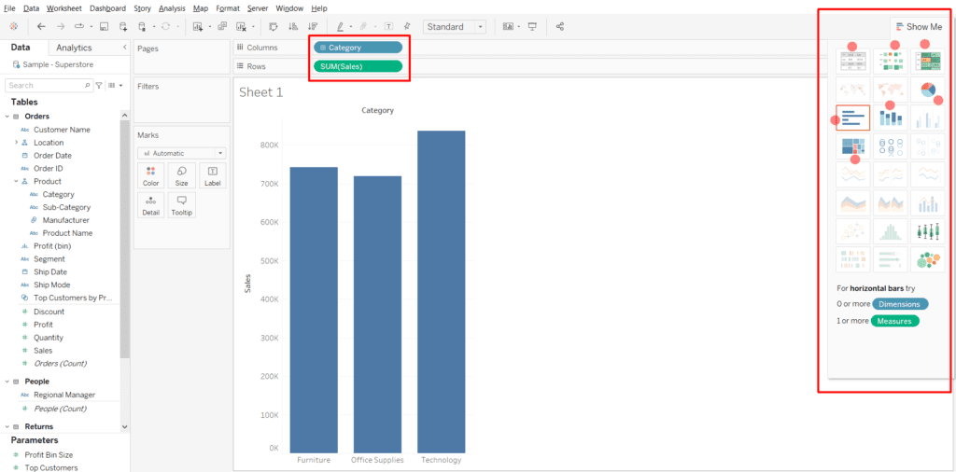Click the Presentation Mode toolbar icon
The height and width of the screenshot is (472, 956).
point(532,27)
